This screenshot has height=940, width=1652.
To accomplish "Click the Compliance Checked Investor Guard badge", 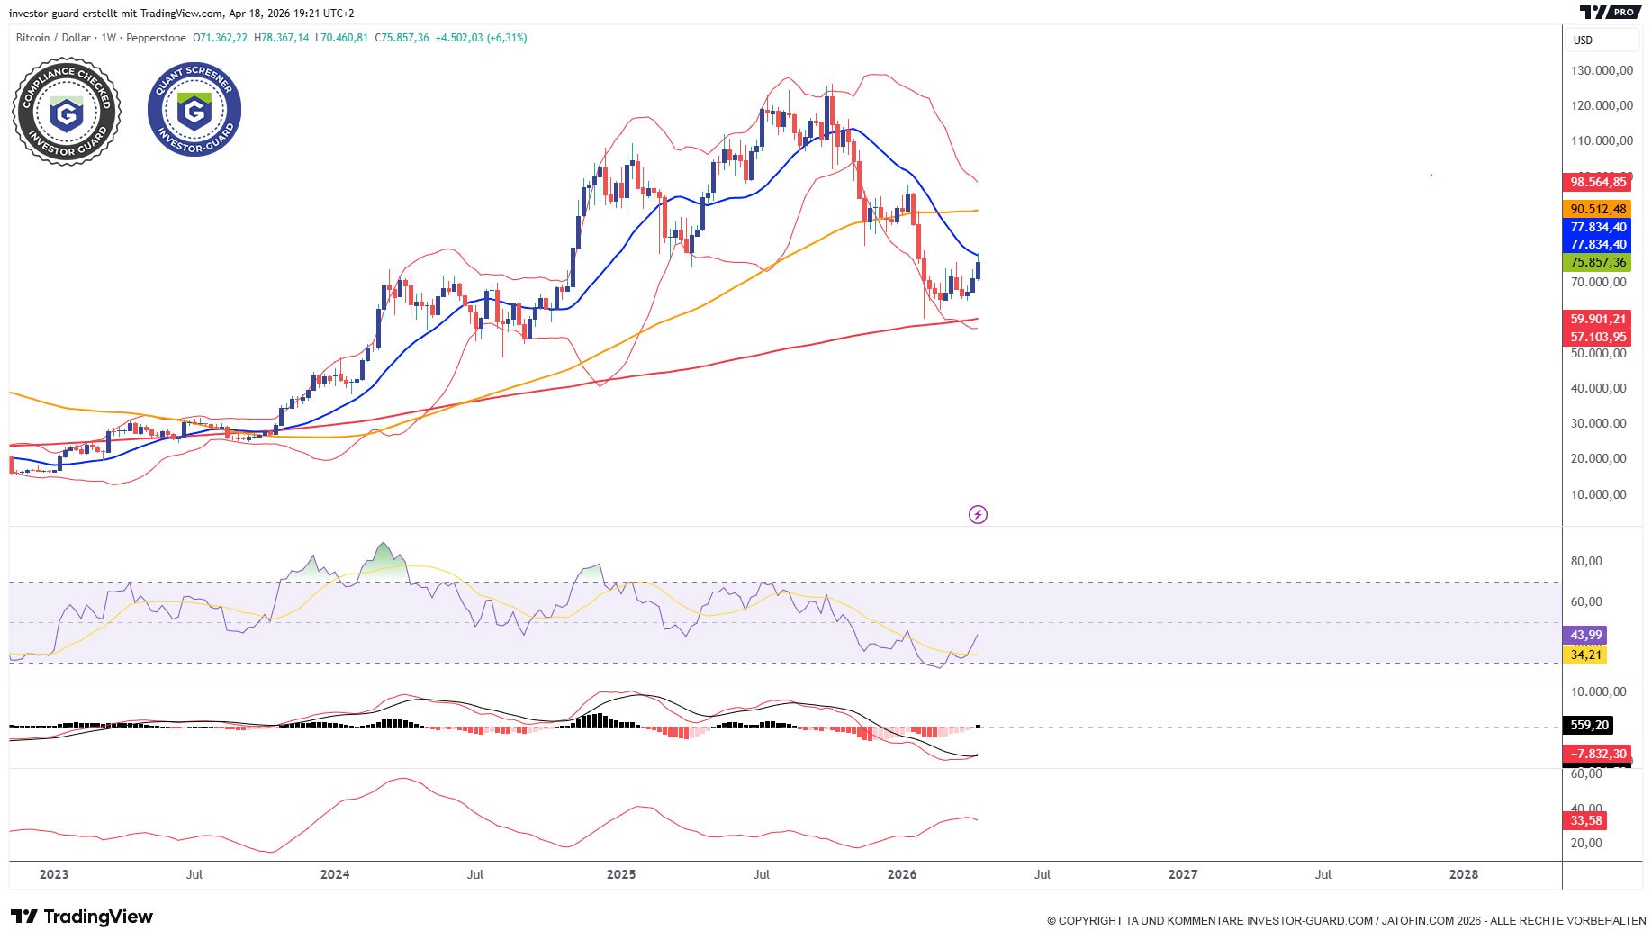I will pyautogui.click(x=67, y=112).
